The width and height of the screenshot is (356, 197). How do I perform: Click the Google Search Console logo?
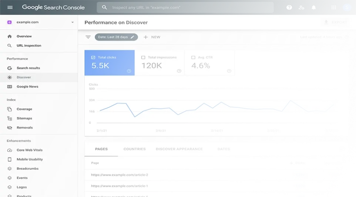(53, 7)
